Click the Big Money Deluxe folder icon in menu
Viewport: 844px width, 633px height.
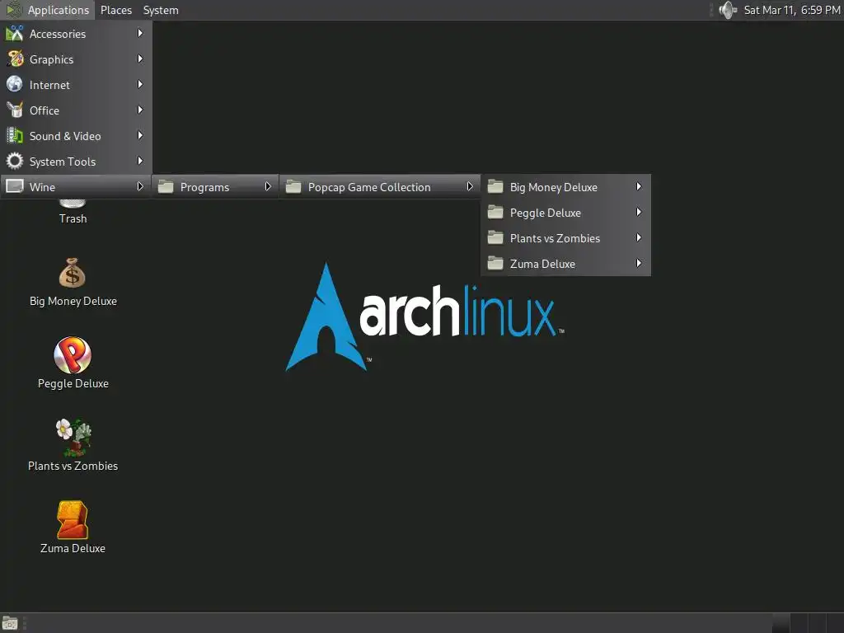click(x=495, y=187)
